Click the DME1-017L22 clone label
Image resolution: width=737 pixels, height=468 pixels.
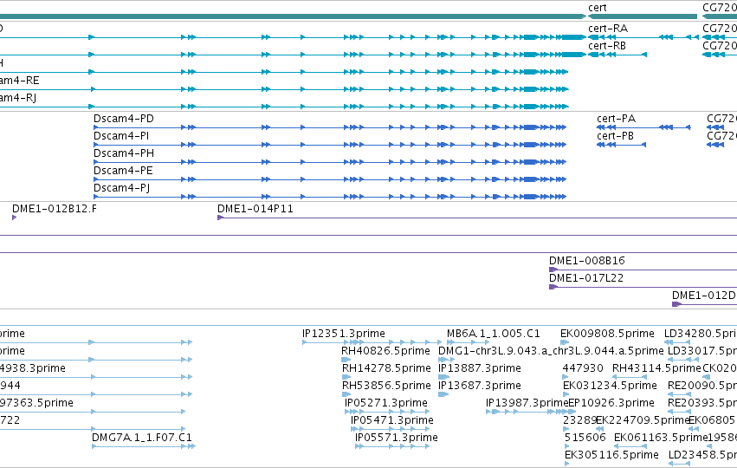pyautogui.click(x=586, y=278)
